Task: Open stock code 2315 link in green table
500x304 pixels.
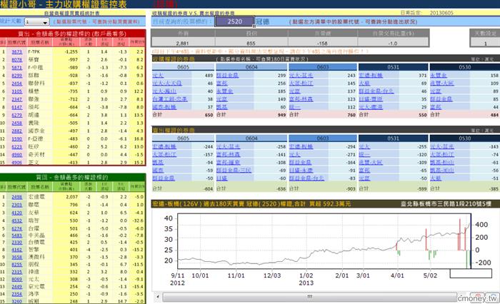Action: (x=17, y=272)
